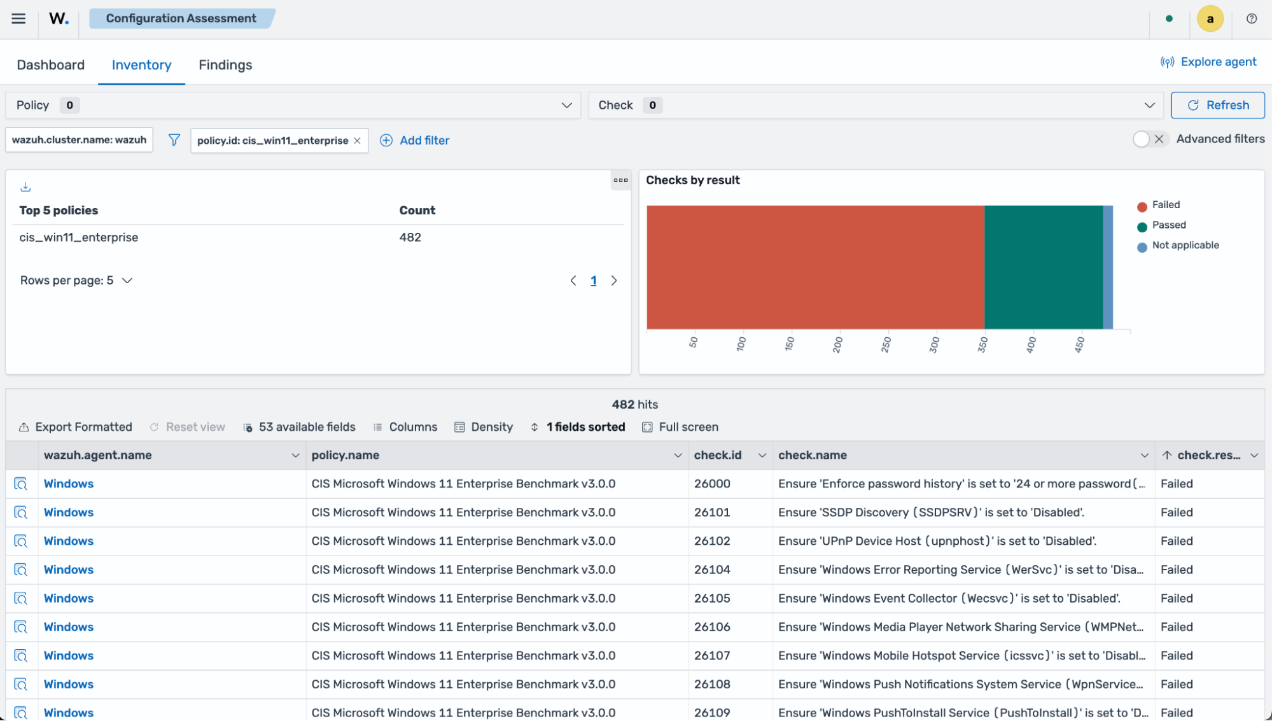Click Reset view in table toolbar
Viewport: 1272px width, 721px height.
[x=187, y=427]
